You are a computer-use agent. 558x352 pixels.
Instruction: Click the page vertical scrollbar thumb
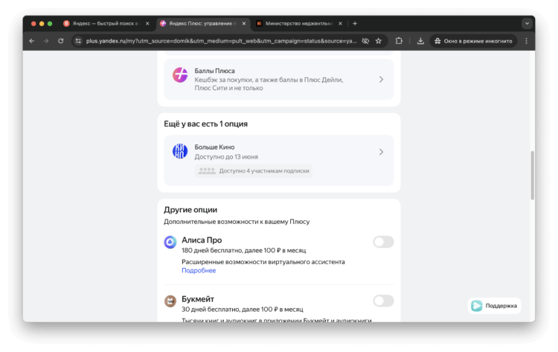point(533,175)
